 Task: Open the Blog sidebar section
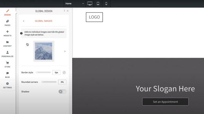coord(8,75)
